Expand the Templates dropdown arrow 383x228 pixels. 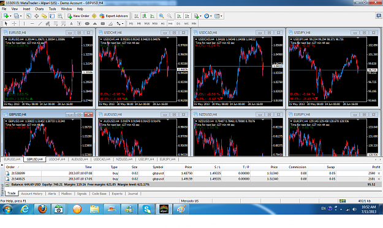222,16
